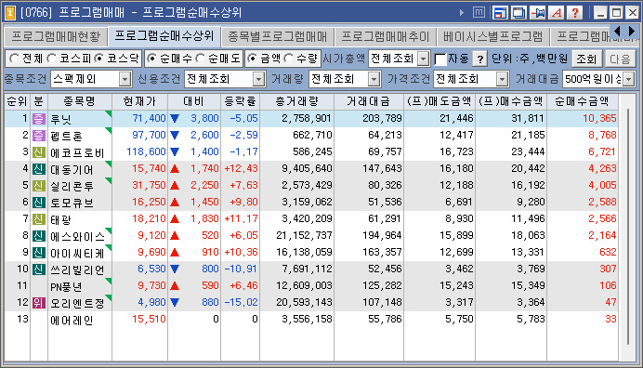Click the 조회 search button
Image resolution: width=643 pixels, height=368 pixels.
pos(586,59)
